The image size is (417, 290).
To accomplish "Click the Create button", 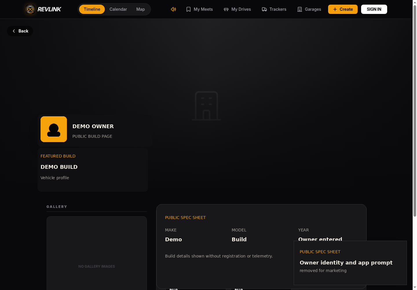I will coord(343,9).
